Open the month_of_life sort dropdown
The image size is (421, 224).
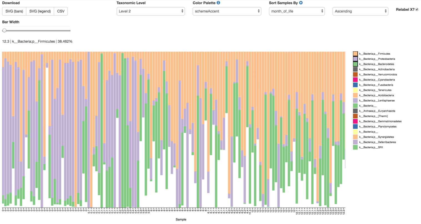coord(297,11)
